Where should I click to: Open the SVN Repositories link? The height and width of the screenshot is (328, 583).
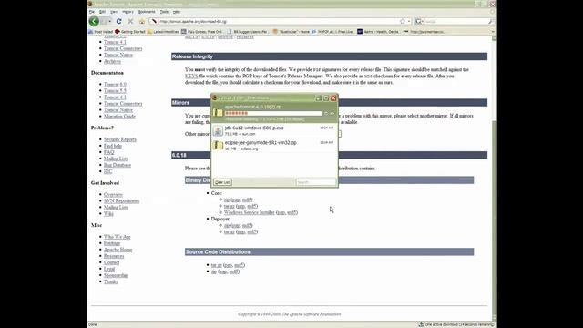point(121,201)
